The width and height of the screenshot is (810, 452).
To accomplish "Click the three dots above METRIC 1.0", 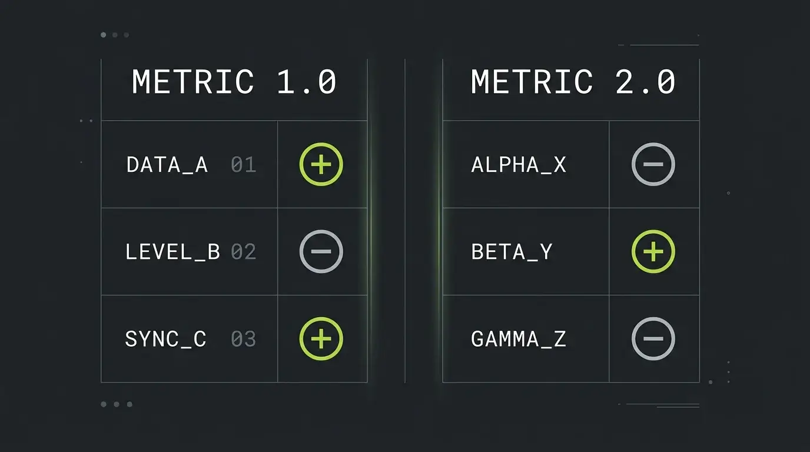I will point(115,35).
